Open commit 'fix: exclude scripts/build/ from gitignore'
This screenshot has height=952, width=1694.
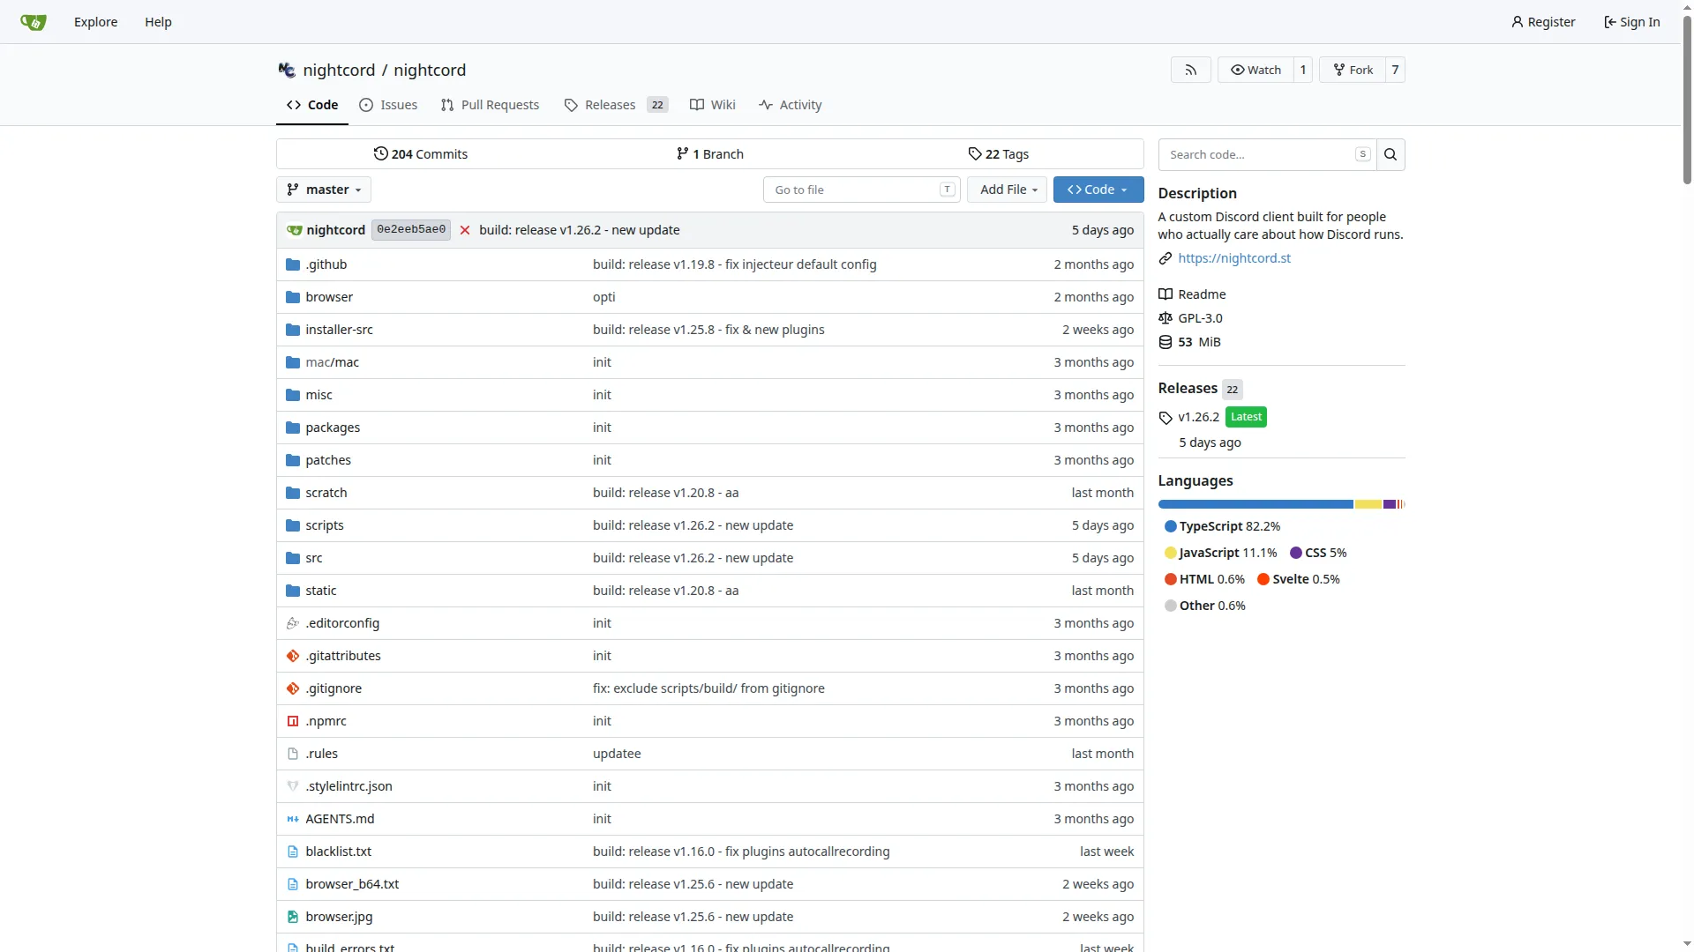click(x=708, y=688)
